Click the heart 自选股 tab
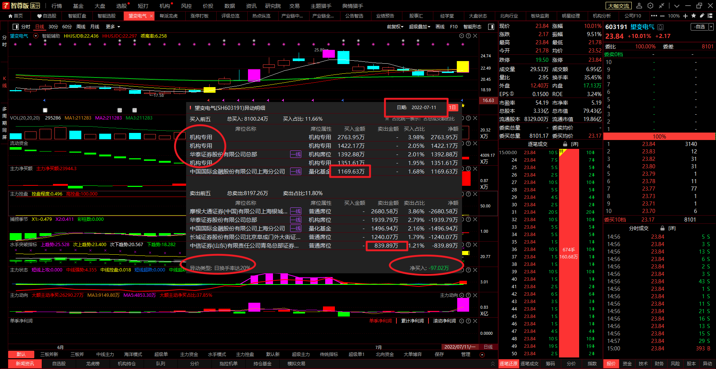The height and width of the screenshot is (369, 716). 47,16
